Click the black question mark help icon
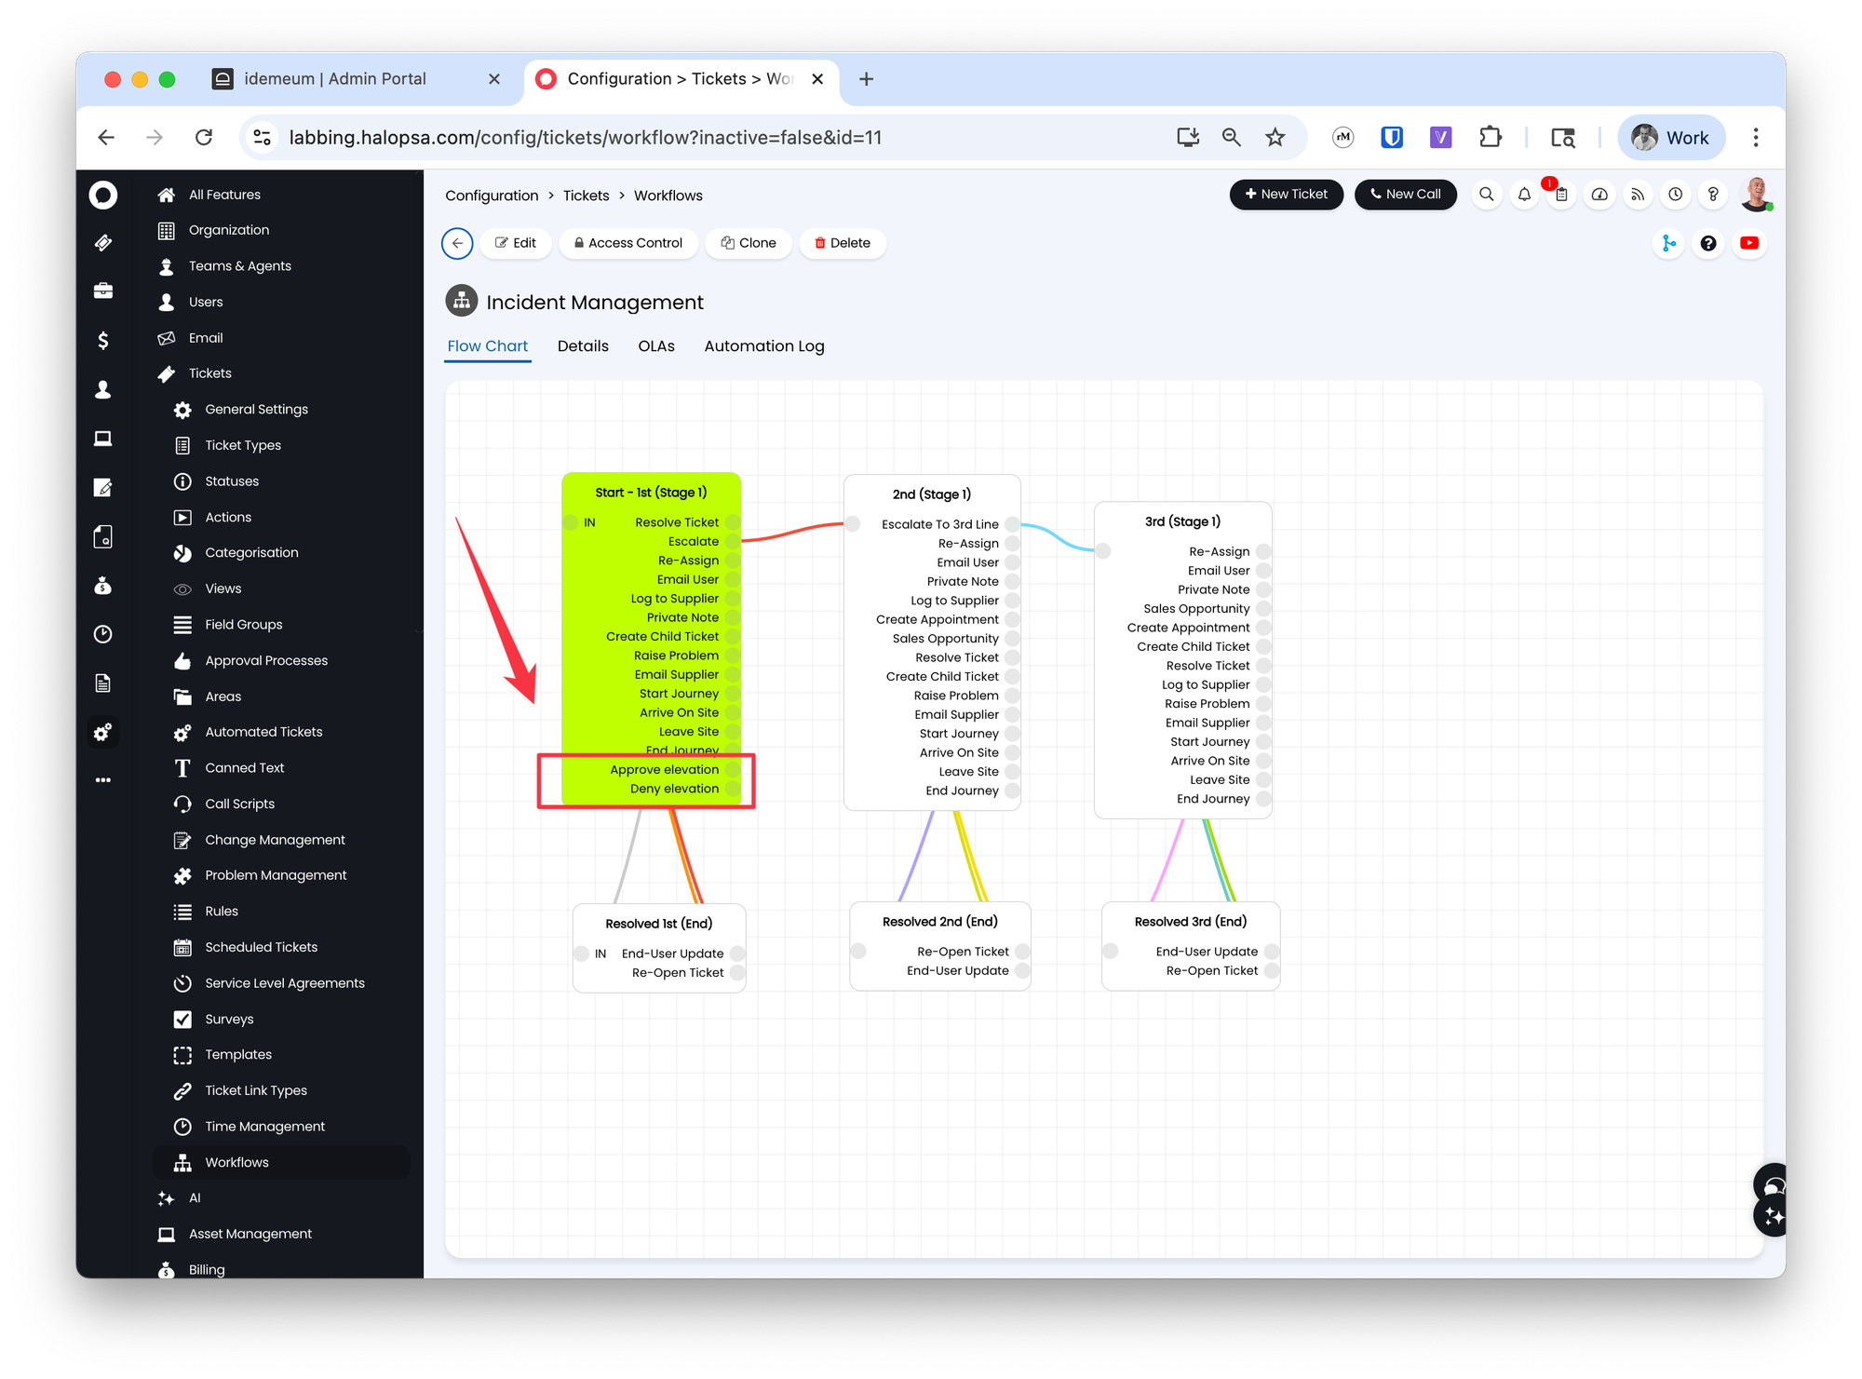 point(1708,244)
